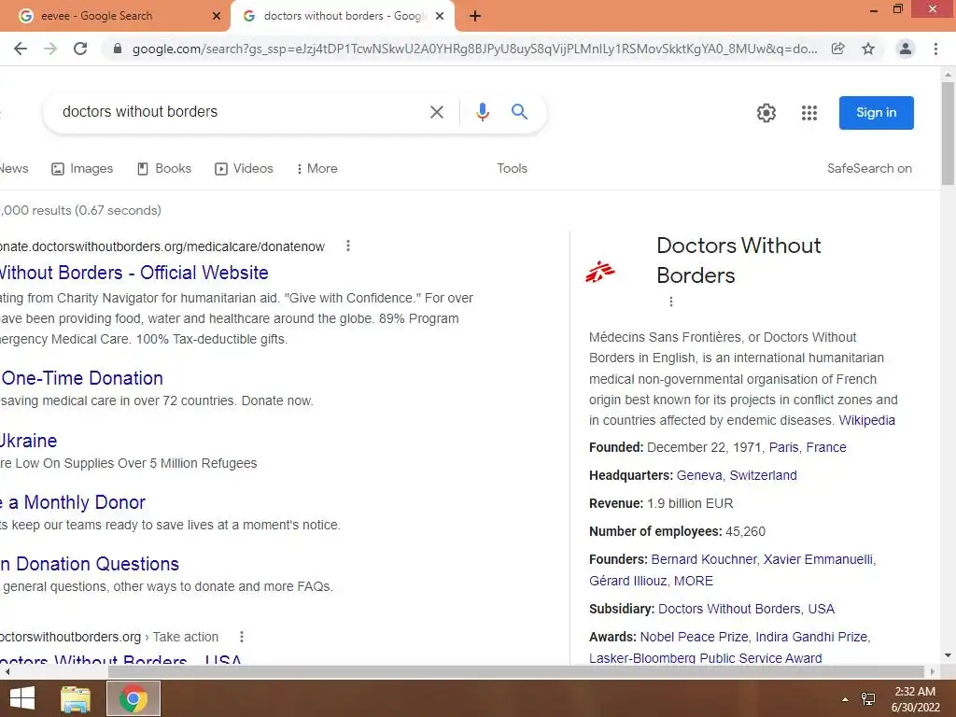Open options for donate ad result
Viewport: 956px width, 717px height.
(x=348, y=246)
